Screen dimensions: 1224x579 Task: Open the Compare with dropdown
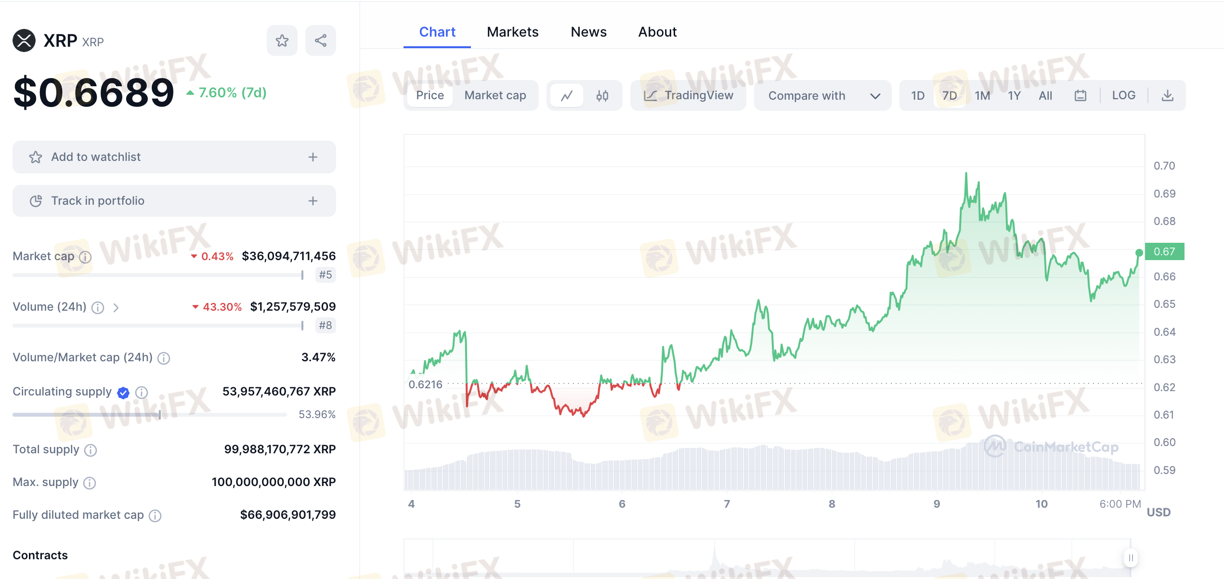(822, 95)
